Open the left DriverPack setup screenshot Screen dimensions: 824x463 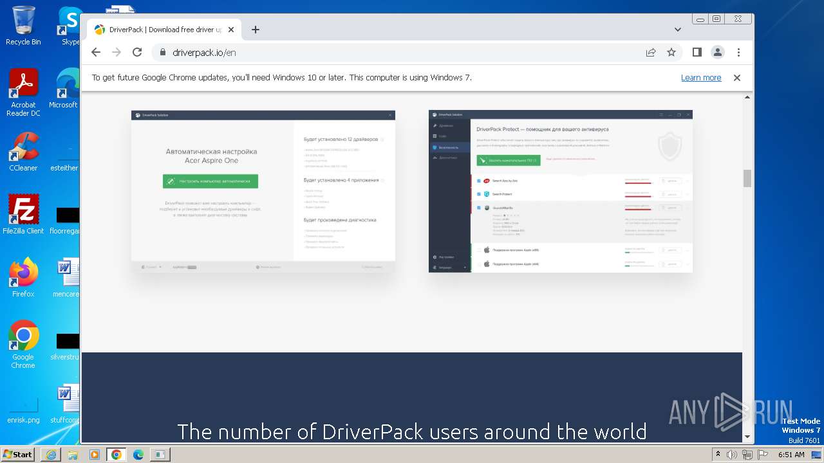click(x=263, y=192)
